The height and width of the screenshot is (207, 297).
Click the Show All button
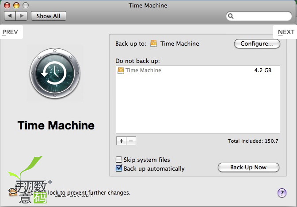pos(49,16)
